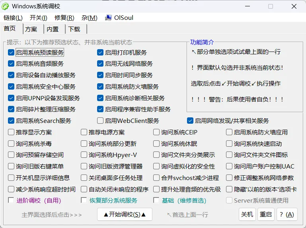
Task: Enable 修正调整系统网络参数 checkbox
Action: [229, 178]
